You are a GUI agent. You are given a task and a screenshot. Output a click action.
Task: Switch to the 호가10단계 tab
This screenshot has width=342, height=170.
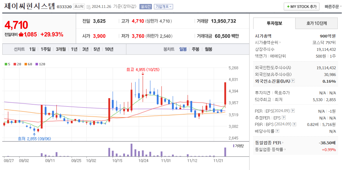click(317, 23)
